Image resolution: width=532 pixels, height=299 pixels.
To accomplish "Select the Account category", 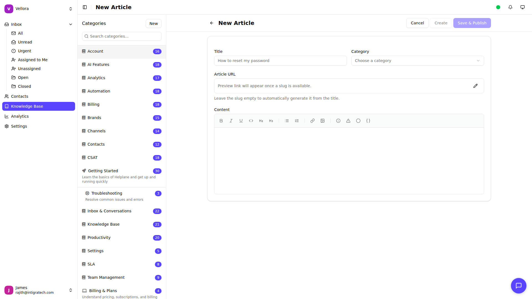I will tap(122, 51).
